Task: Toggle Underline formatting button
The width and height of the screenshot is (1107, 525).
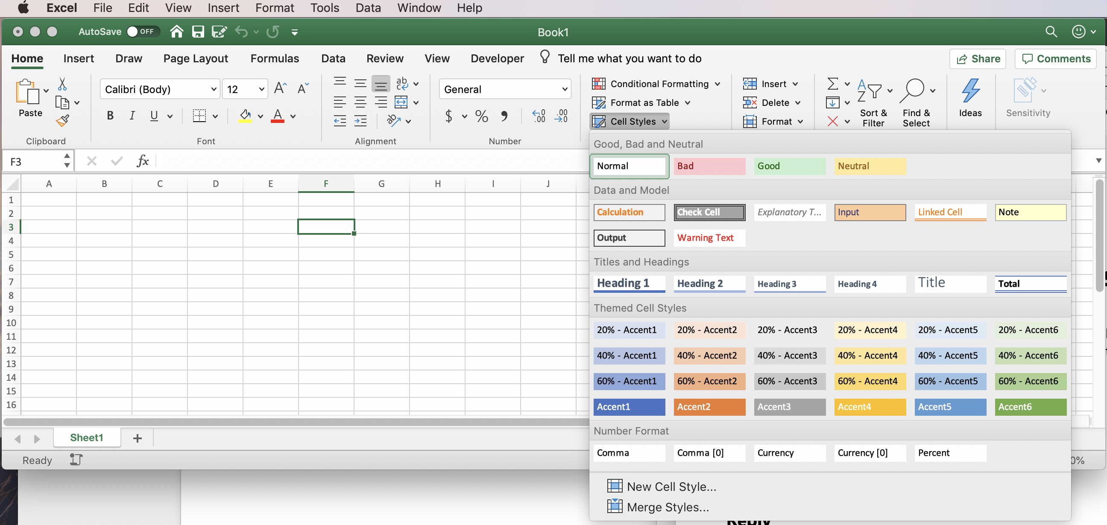Action: coord(155,116)
